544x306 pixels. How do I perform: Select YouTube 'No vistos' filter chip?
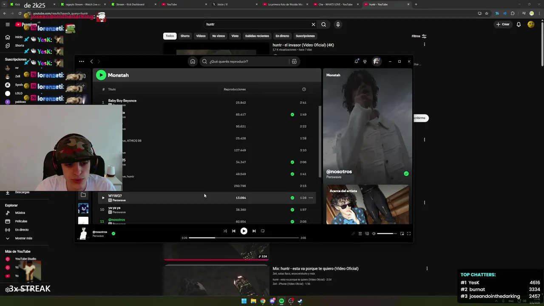218,36
